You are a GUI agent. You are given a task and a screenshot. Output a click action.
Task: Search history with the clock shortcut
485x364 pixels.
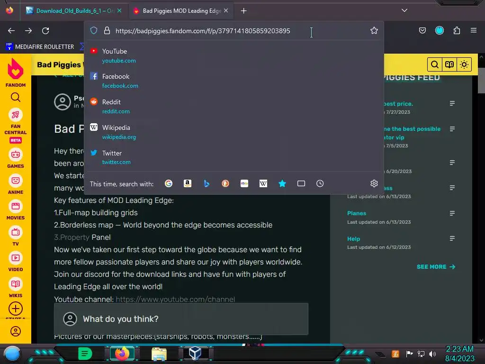click(320, 183)
